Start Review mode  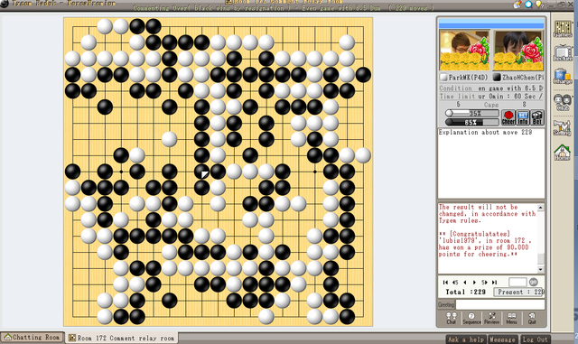click(x=491, y=318)
